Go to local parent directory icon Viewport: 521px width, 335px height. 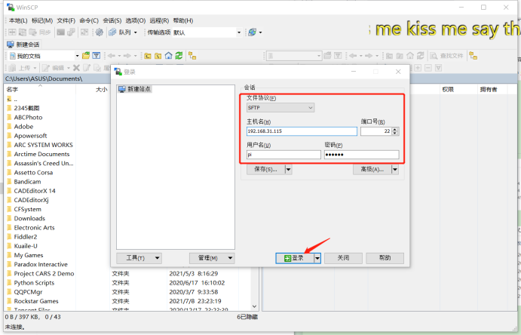(x=148, y=56)
